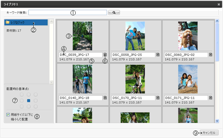Click girls on hay thumbnail DSC_0171
The image size is (223, 138).
click(x=188, y=79)
